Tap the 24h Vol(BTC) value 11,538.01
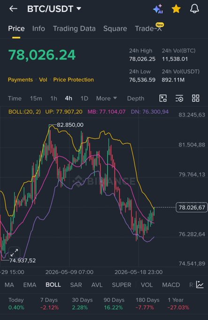 click(175, 59)
